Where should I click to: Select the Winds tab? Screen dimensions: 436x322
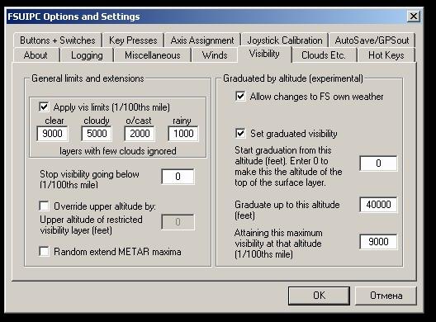215,55
